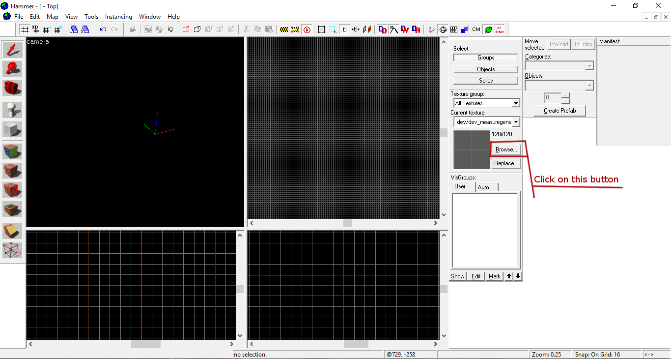Screen dimensions: 671x359
Task: Toggle the green leaf detail icon
Action: pos(488,30)
